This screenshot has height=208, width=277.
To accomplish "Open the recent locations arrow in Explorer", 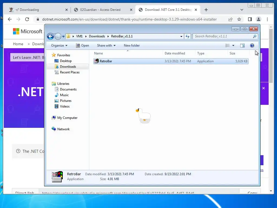I will (x=63, y=37).
